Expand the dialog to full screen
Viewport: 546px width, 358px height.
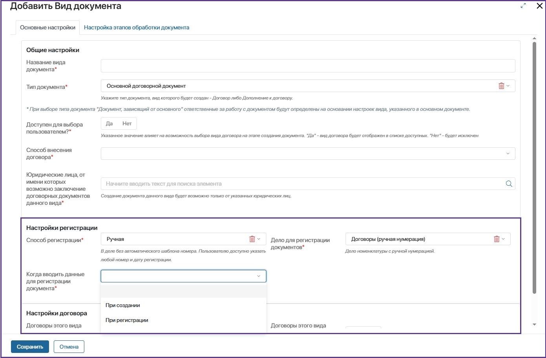(523, 6)
